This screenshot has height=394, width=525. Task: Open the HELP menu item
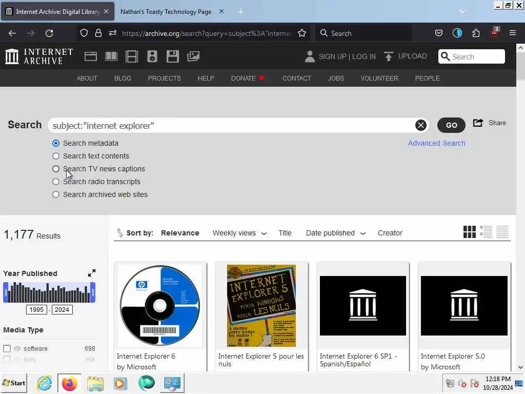tap(206, 78)
